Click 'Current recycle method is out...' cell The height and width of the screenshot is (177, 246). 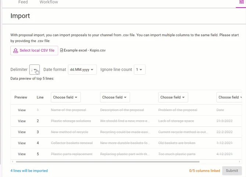pos(183,132)
